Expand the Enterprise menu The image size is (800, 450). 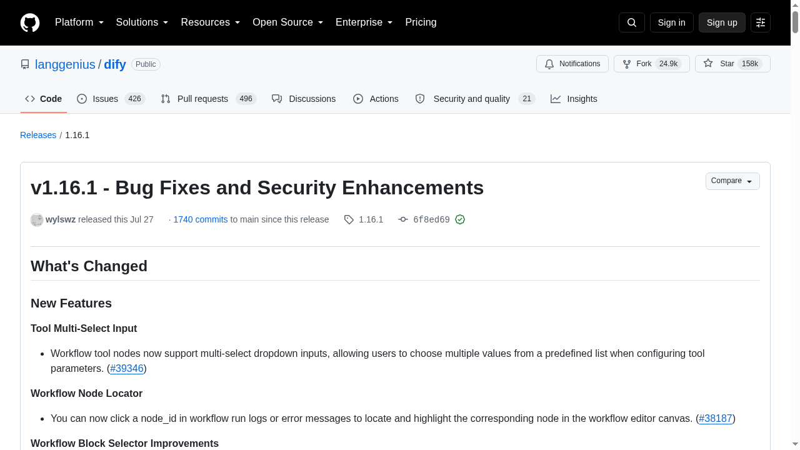tap(364, 22)
